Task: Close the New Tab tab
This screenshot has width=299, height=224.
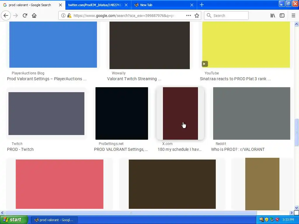Action: point(192,5)
